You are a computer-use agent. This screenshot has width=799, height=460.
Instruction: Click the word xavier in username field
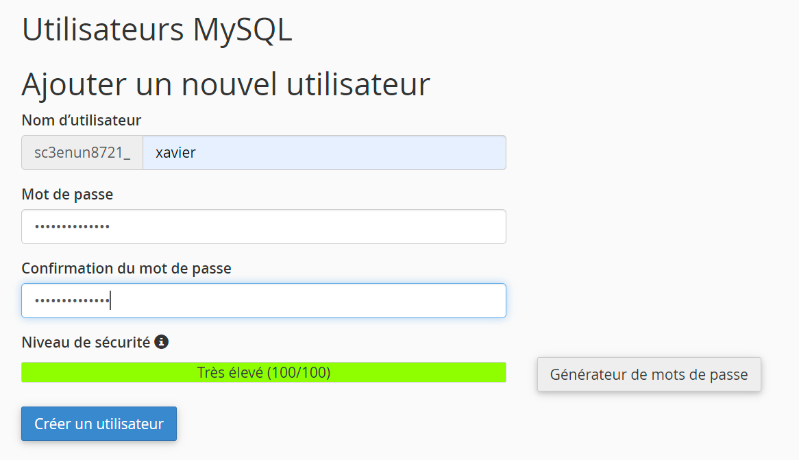click(175, 153)
